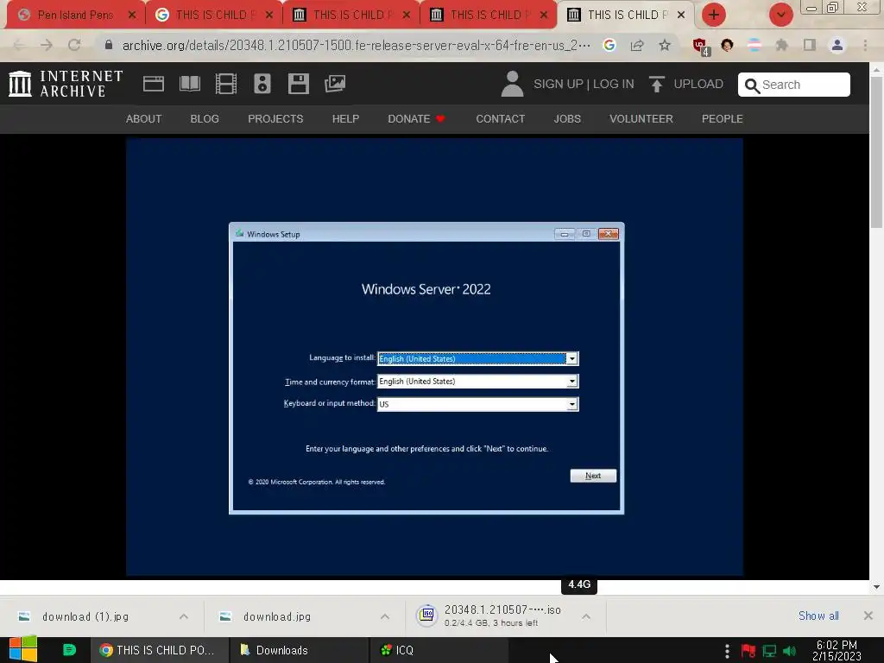Close the downloads bar
This screenshot has height=663, width=884.
click(x=868, y=616)
